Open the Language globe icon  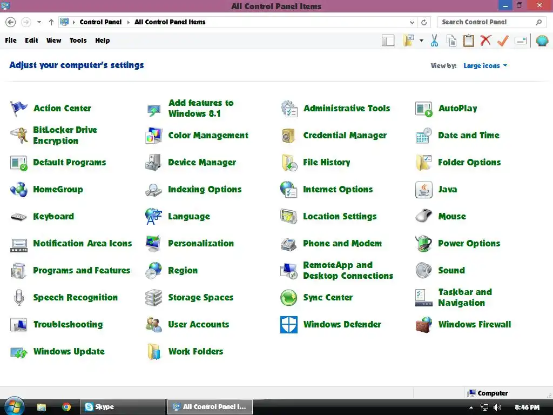154,216
